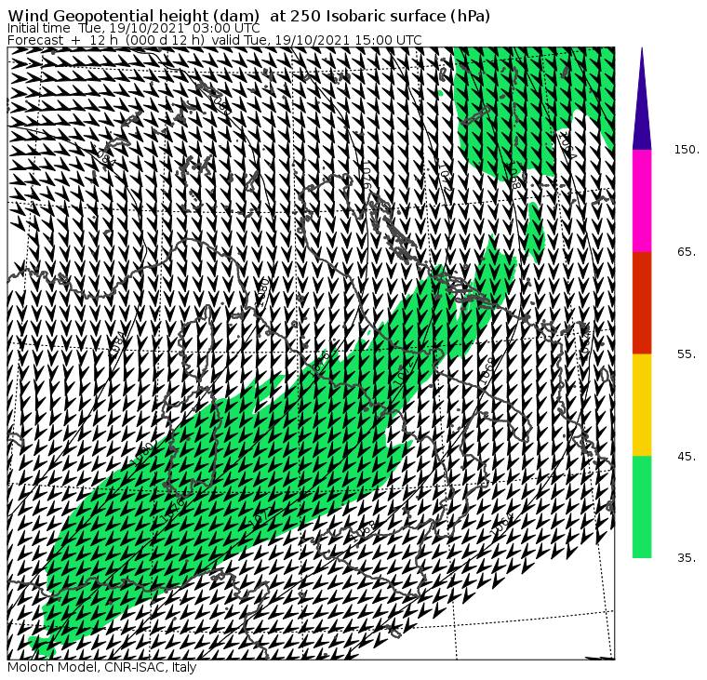Click the yellow 45-55 color band in legend
This screenshot has width=707, height=680.
coord(642,405)
